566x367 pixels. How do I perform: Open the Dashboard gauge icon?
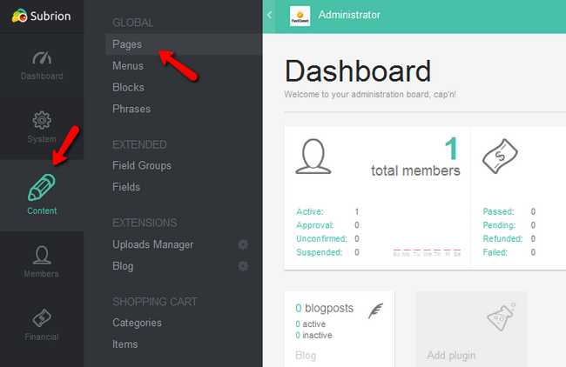[41, 58]
